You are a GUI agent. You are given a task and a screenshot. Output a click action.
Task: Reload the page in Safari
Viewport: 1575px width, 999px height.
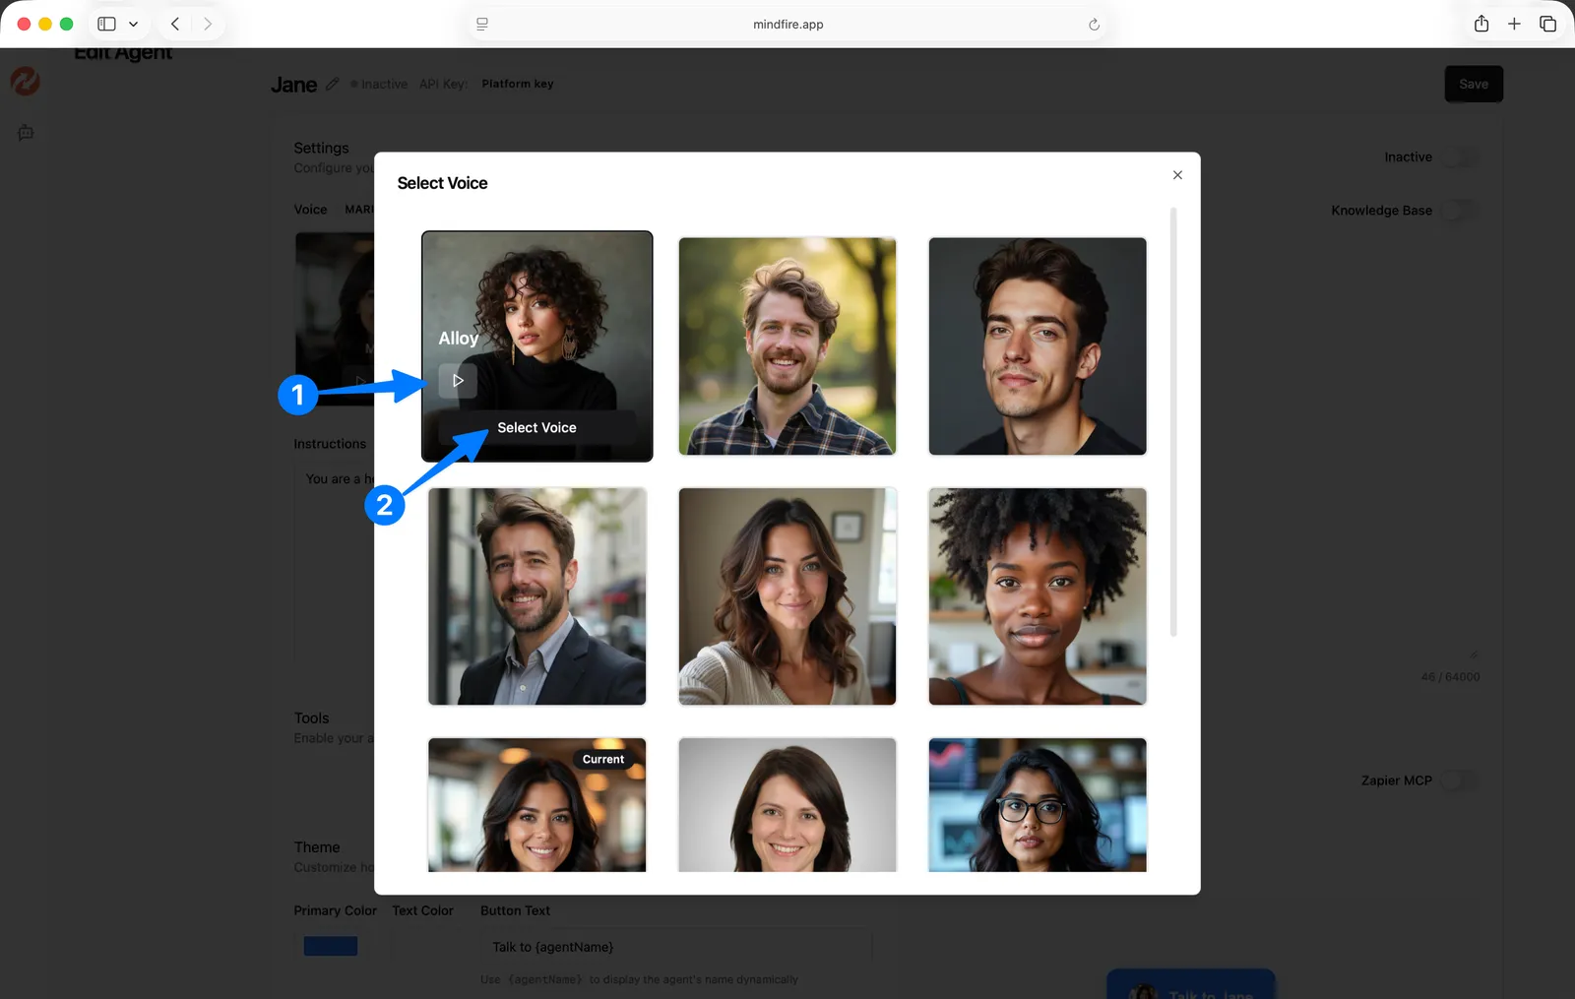[x=1094, y=25]
